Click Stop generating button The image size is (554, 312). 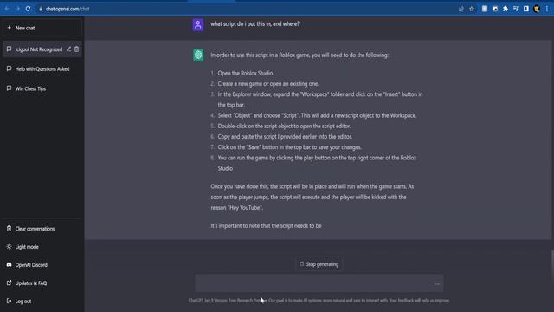[x=319, y=264]
